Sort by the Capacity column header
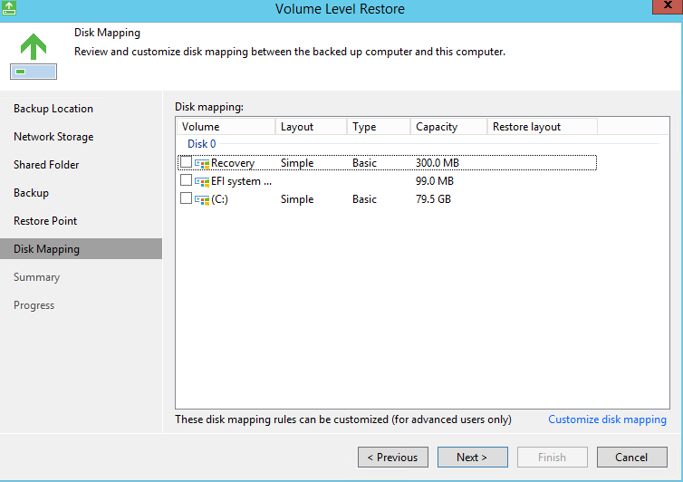This screenshot has height=482, width=683. [448, 127]
